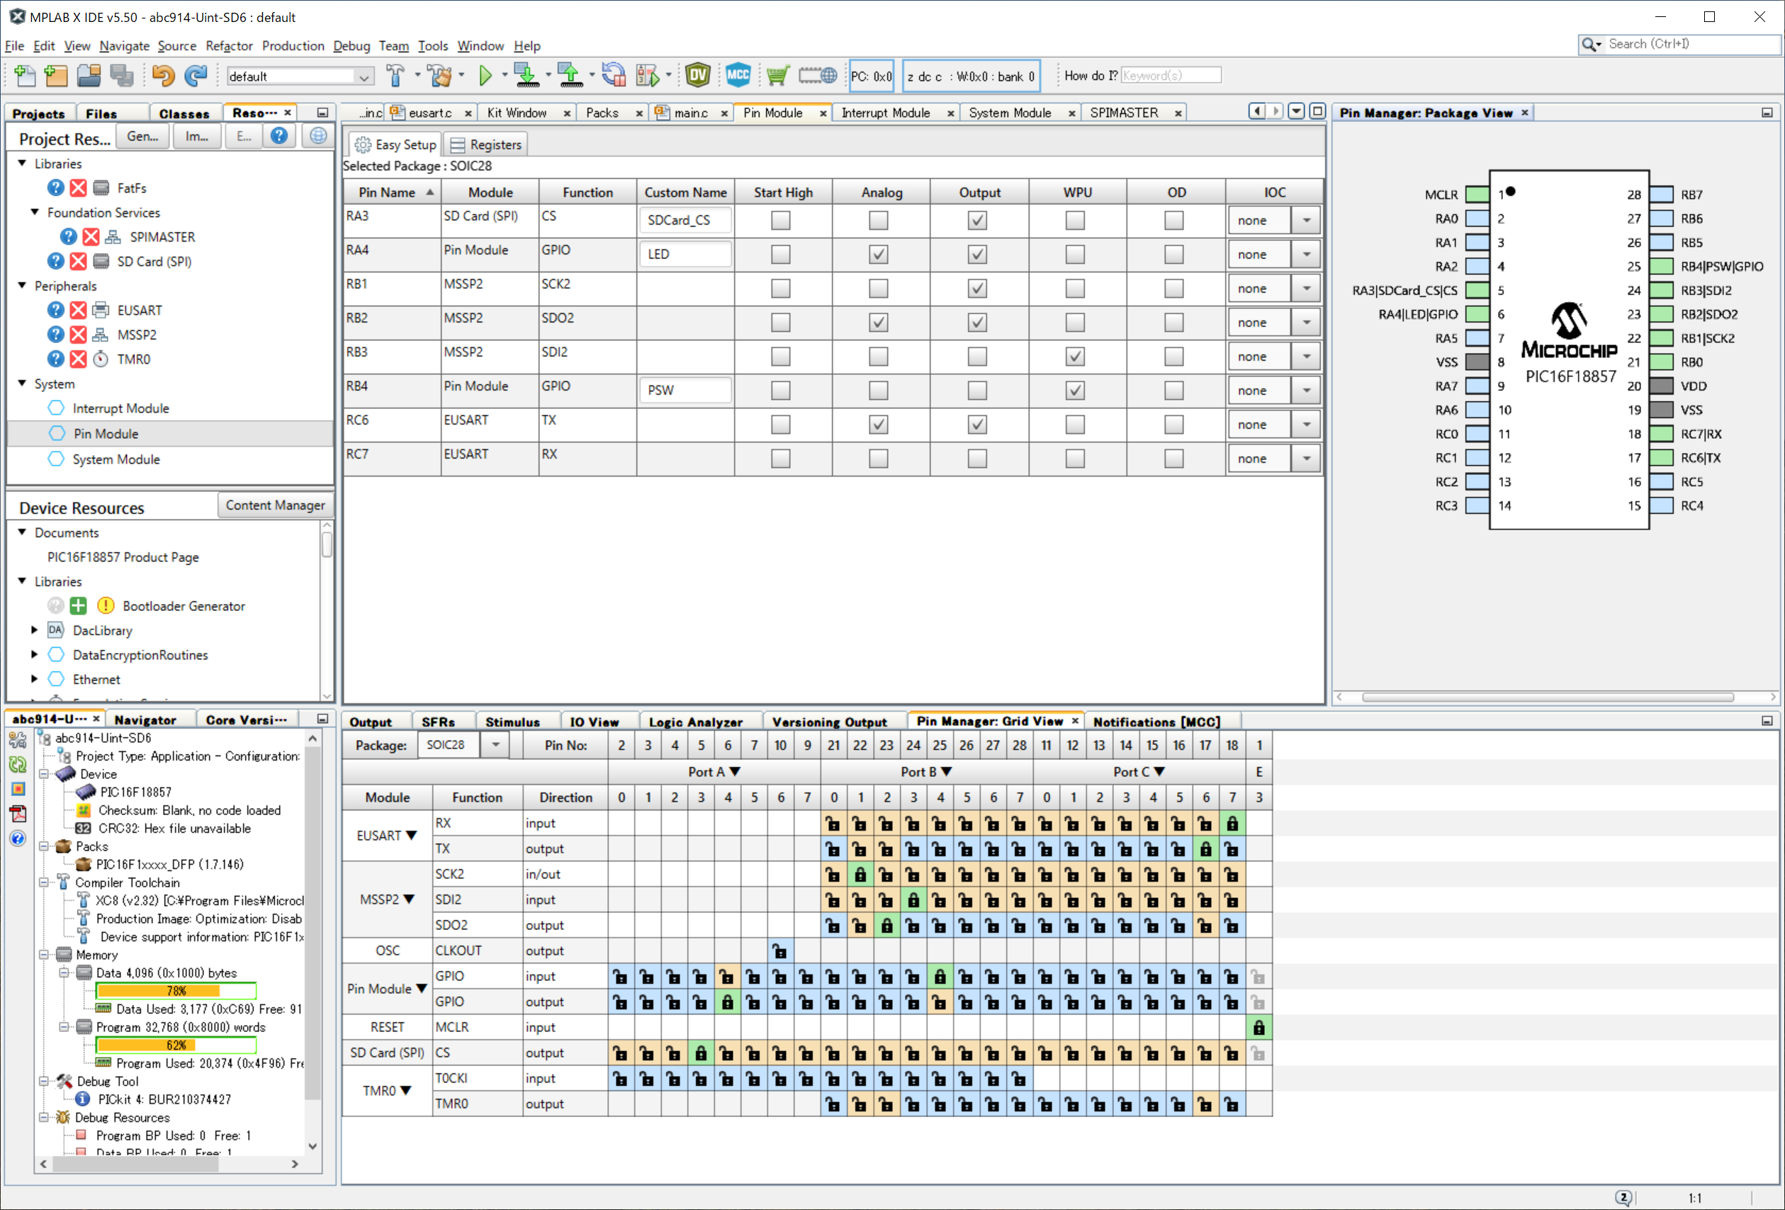Screen dimensions: 1785x1210
Task: Click the refresh icon in dashboard sidebar
Action: (x=18, y=764)
